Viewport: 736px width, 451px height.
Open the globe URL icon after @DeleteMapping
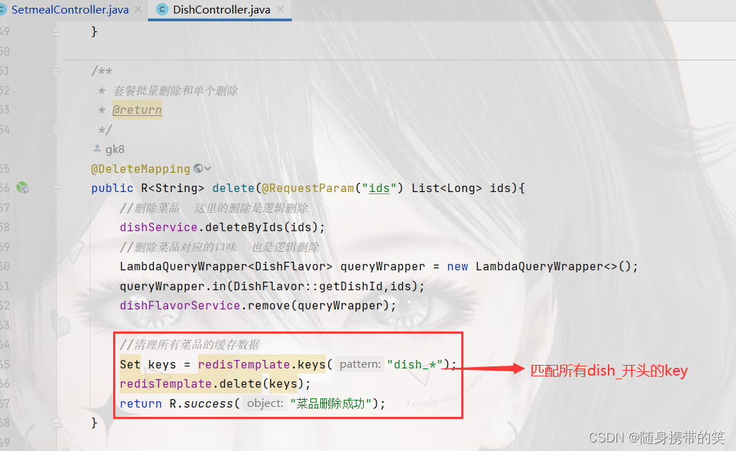click(198, 169)
